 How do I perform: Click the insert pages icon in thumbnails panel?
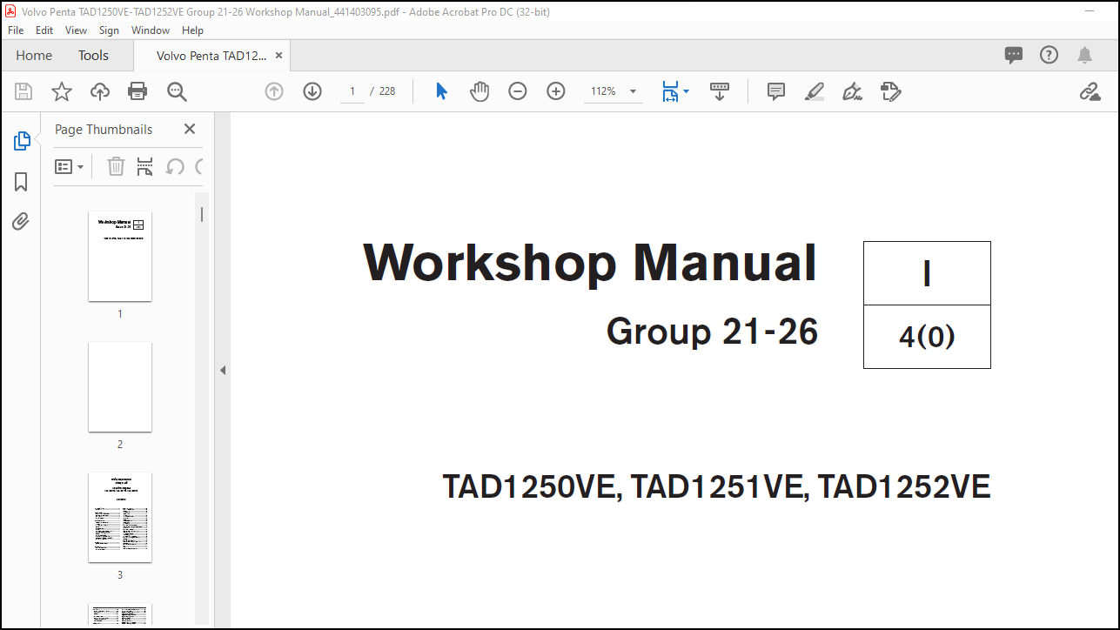tap(144, 166)
